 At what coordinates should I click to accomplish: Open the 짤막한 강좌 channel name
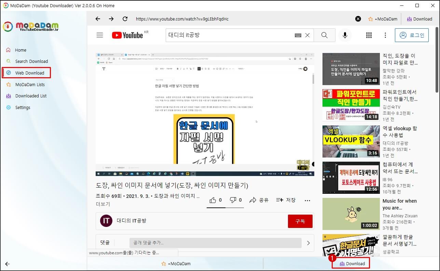394,70
